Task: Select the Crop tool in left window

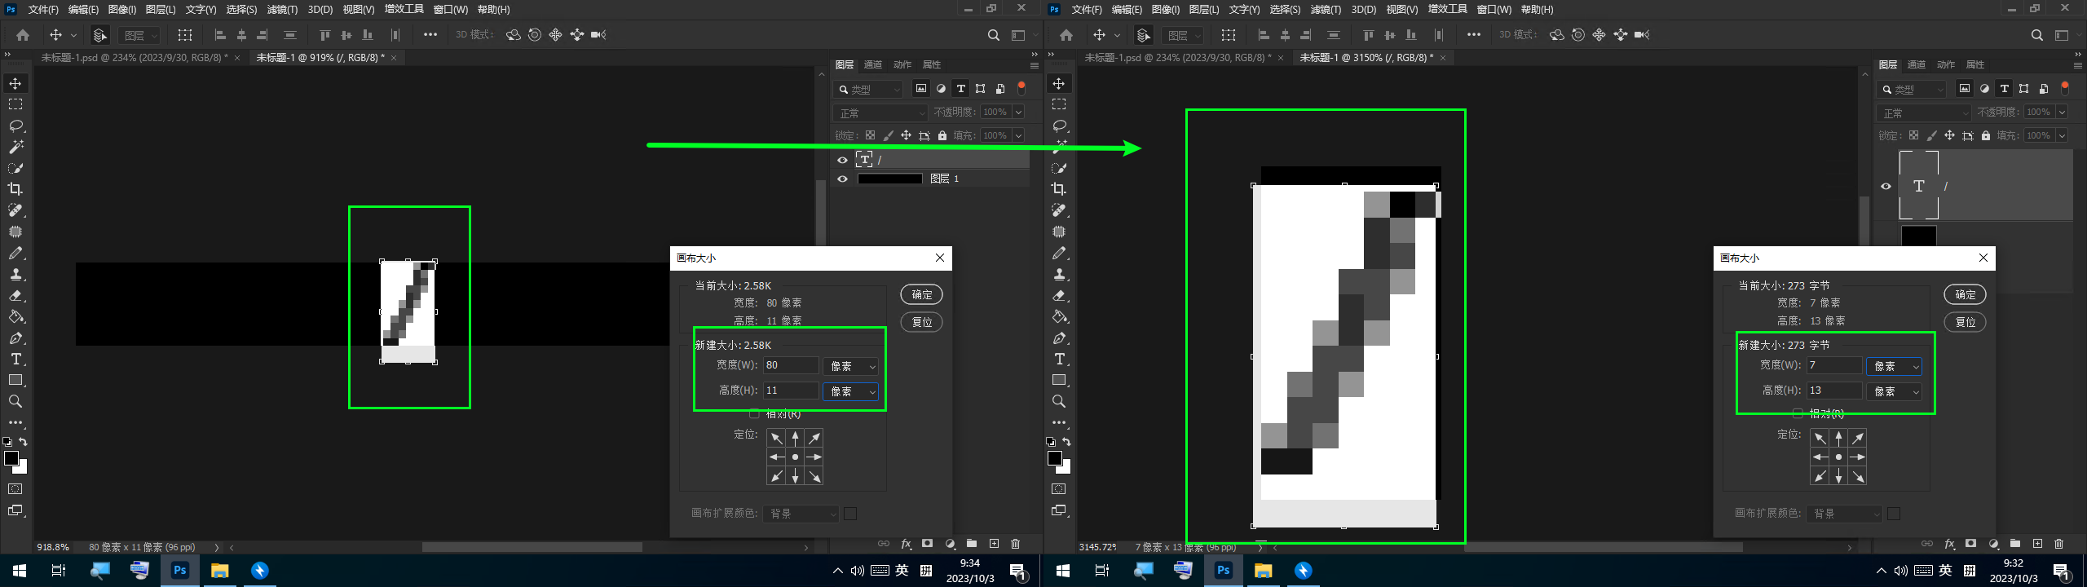Action: [x=15, y=189]
